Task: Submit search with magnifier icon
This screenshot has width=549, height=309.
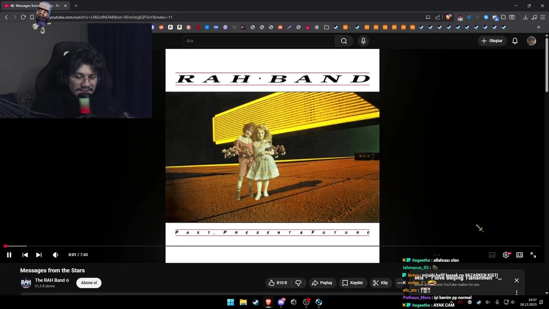Action: (344, 41)
